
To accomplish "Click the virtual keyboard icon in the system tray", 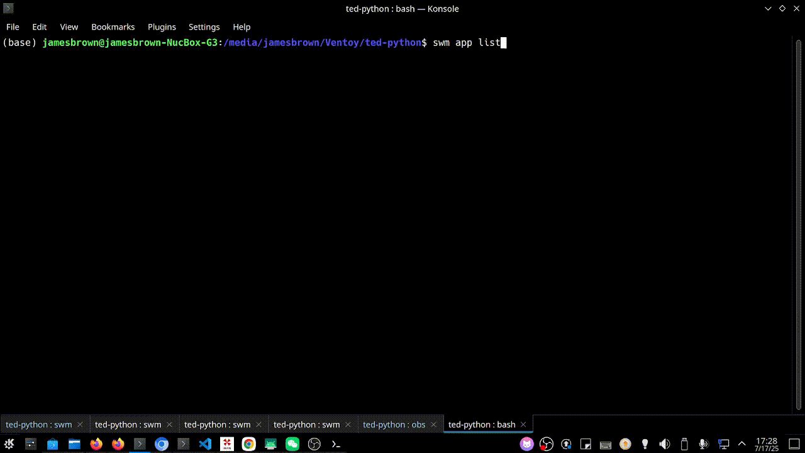I will tap(605, 444).
